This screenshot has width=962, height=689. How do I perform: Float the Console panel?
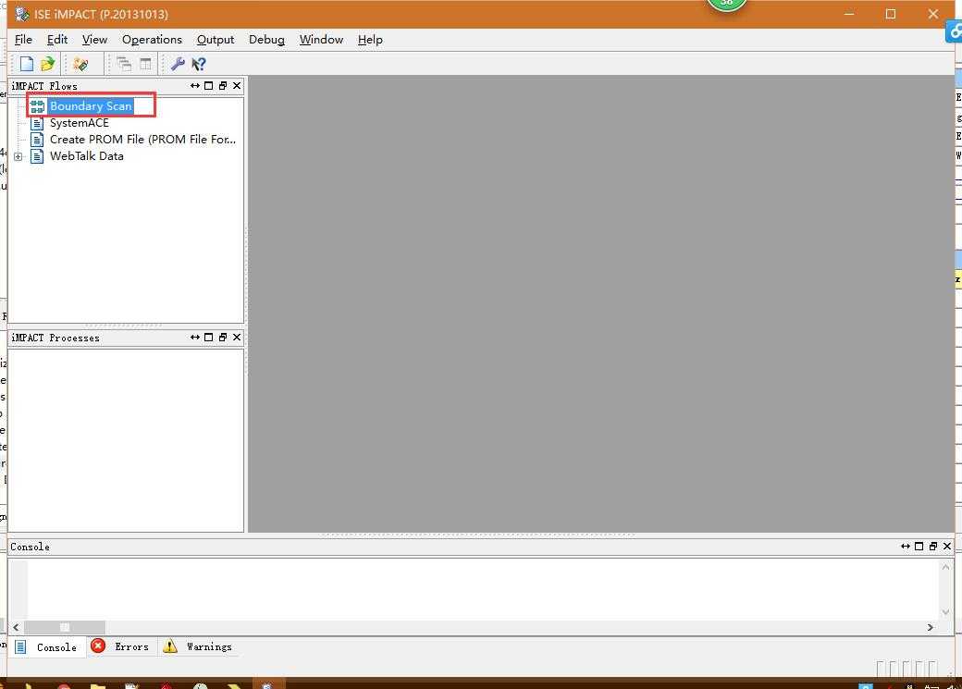click(x=933, y=546)
